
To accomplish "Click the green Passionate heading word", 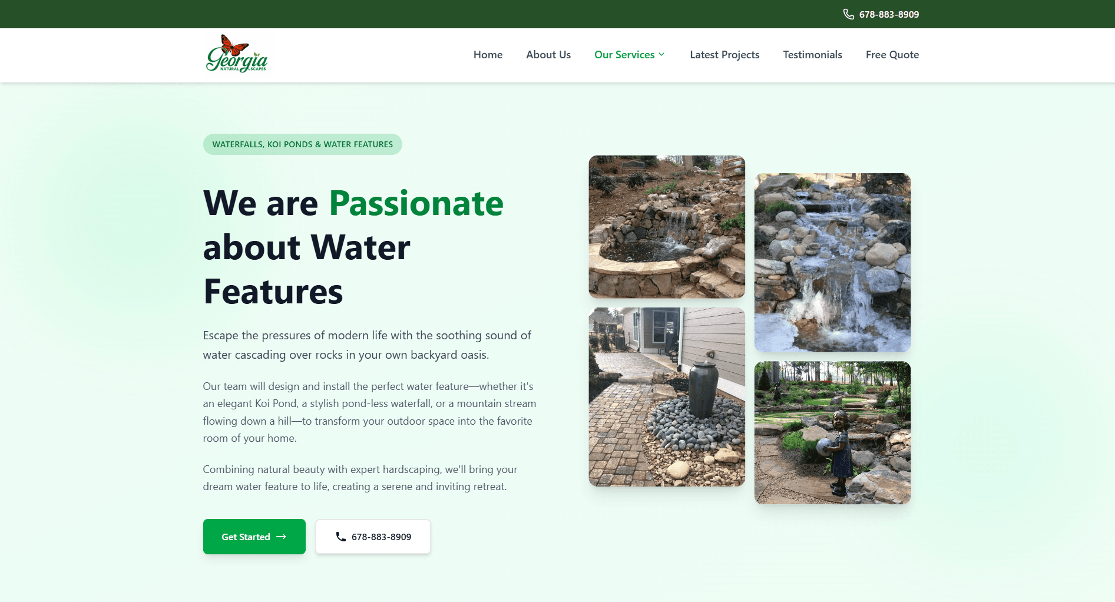I will pos(416,203).
